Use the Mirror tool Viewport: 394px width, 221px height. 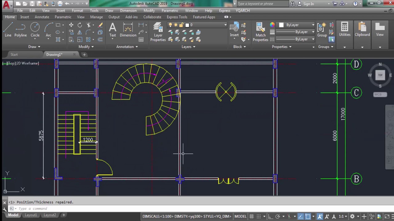pyautogui.click(x=80, y=32)
